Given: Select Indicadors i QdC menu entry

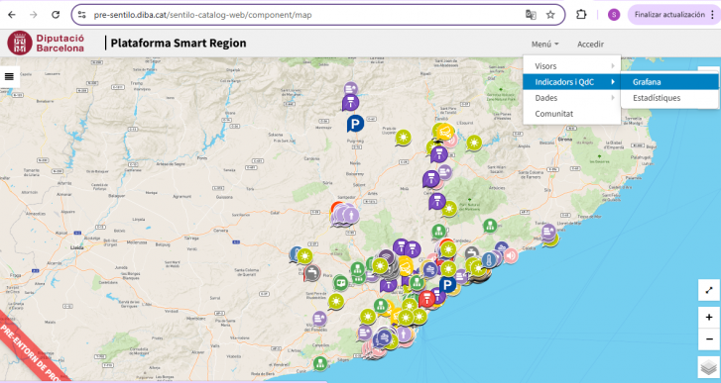Looking at the screenshot, I should [571, 81].
